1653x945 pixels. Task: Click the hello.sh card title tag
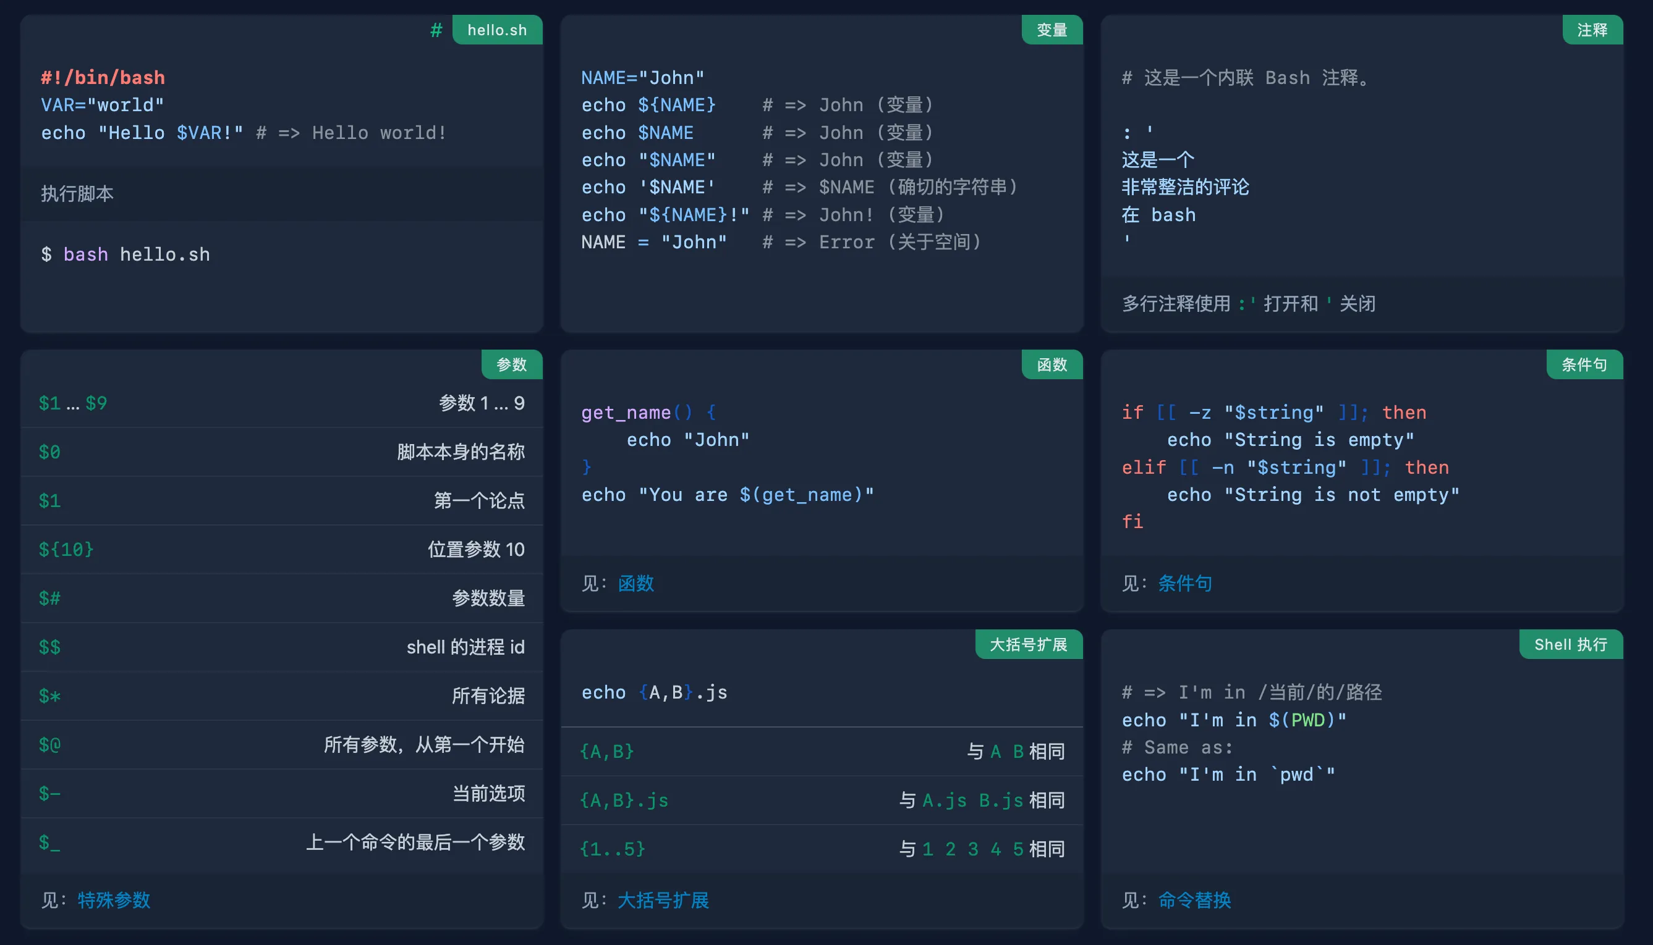(x=497, y=30)
